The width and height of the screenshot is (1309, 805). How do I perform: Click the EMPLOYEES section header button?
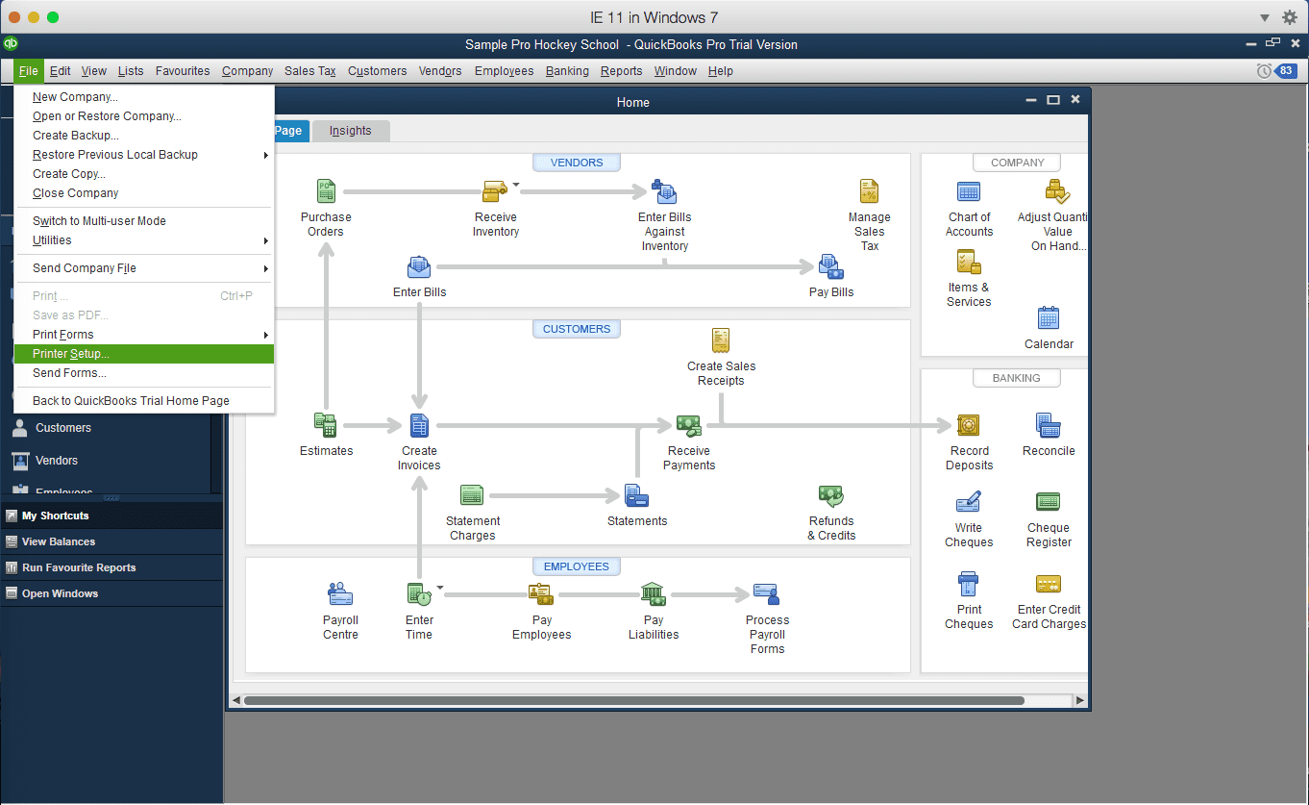click(577, 566)
